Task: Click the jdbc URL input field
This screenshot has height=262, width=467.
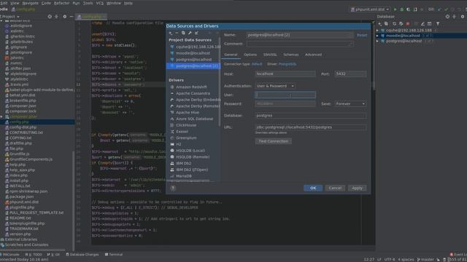Action: click(311, 127)
